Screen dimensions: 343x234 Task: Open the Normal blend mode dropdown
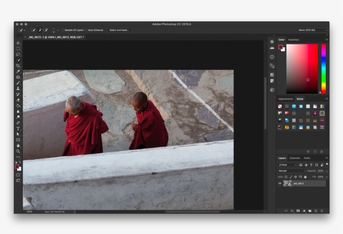pos(292,171)
